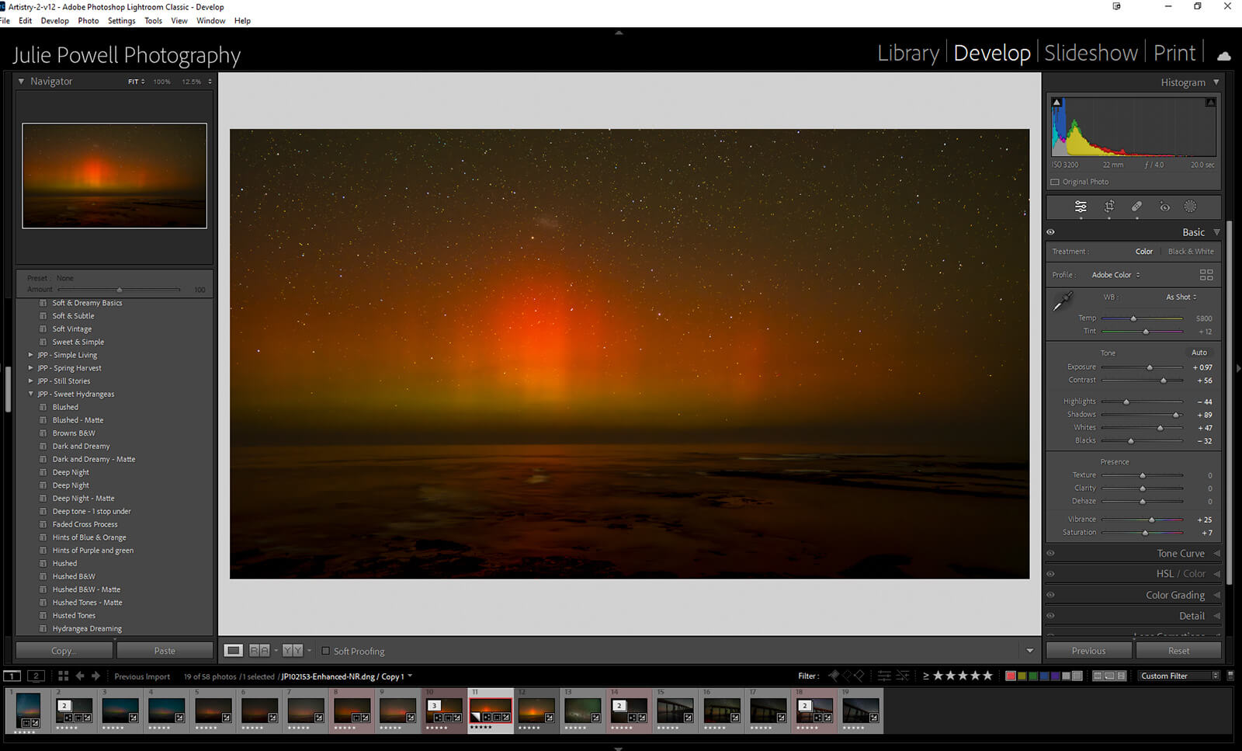Open the Develop menu
The image size is (1242, 751).
[x=54, y=21]
